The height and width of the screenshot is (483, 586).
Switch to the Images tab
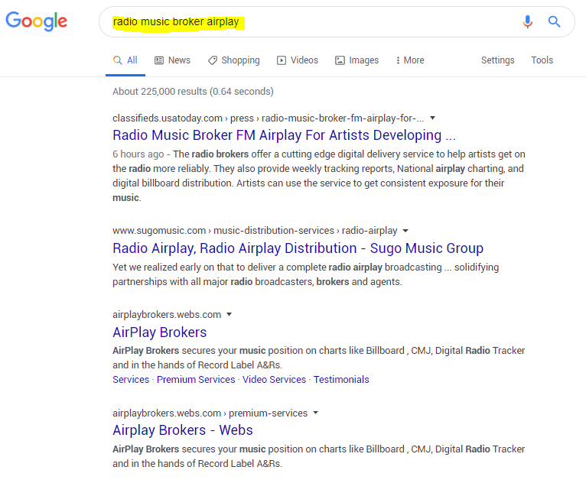[356, 60]
